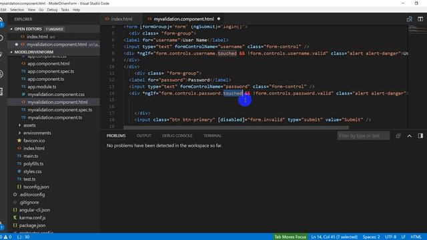Open tsconfig.json file

(x=36, y=187)
